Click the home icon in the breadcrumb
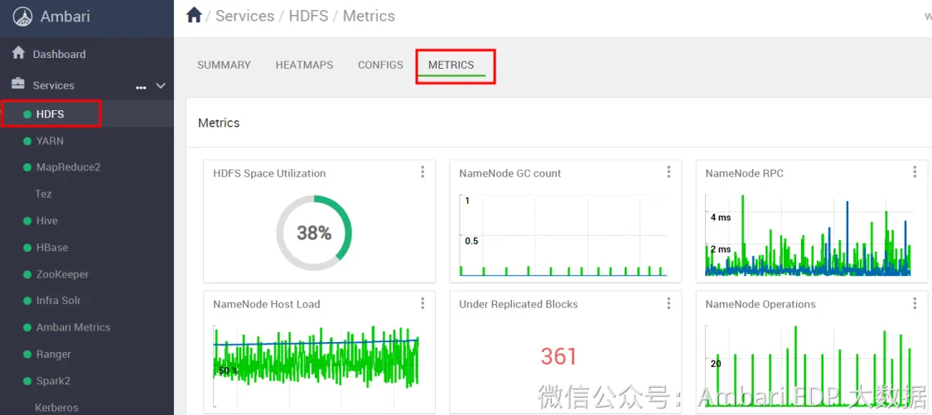This screenshot has height=415, width=932. pyautogui.click(x=195, y=16)
